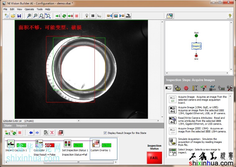Click the yellow help question mark icon

(x=230, y=16)
